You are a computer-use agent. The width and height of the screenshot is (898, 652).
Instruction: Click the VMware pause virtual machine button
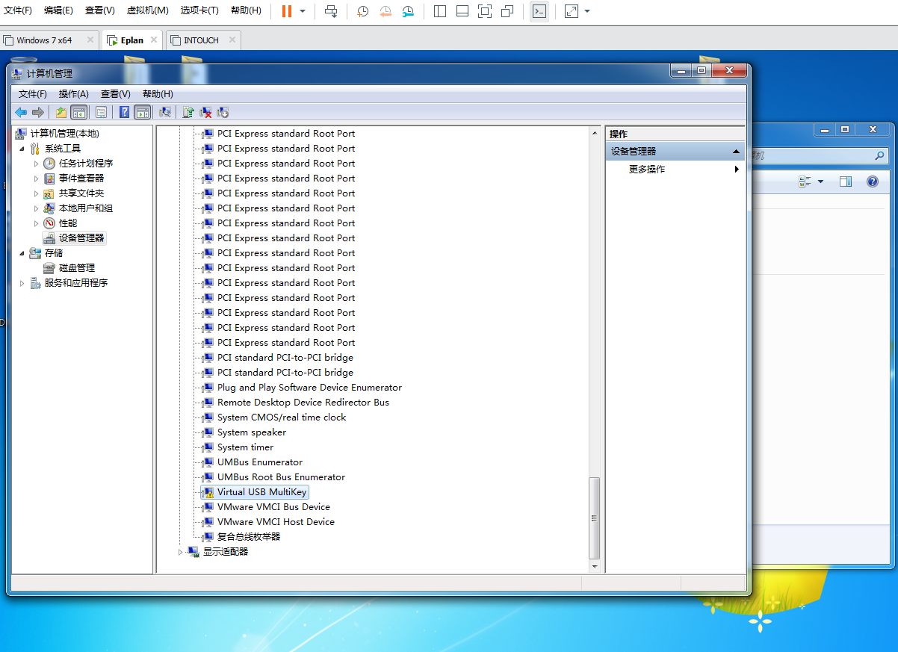tap(287, 11)
